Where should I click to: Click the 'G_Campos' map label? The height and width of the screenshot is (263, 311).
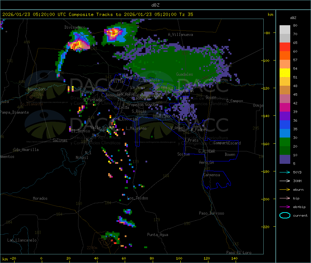tap(235, 101)
